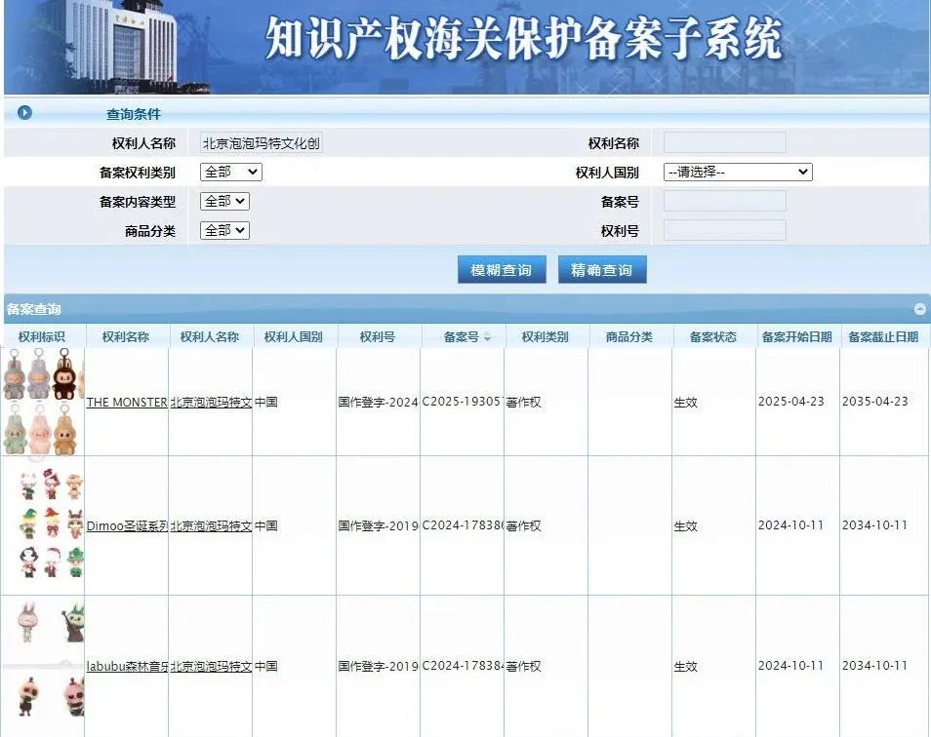
Task: Collapse the 备案查询 results panel
Action: pos(919,309)
